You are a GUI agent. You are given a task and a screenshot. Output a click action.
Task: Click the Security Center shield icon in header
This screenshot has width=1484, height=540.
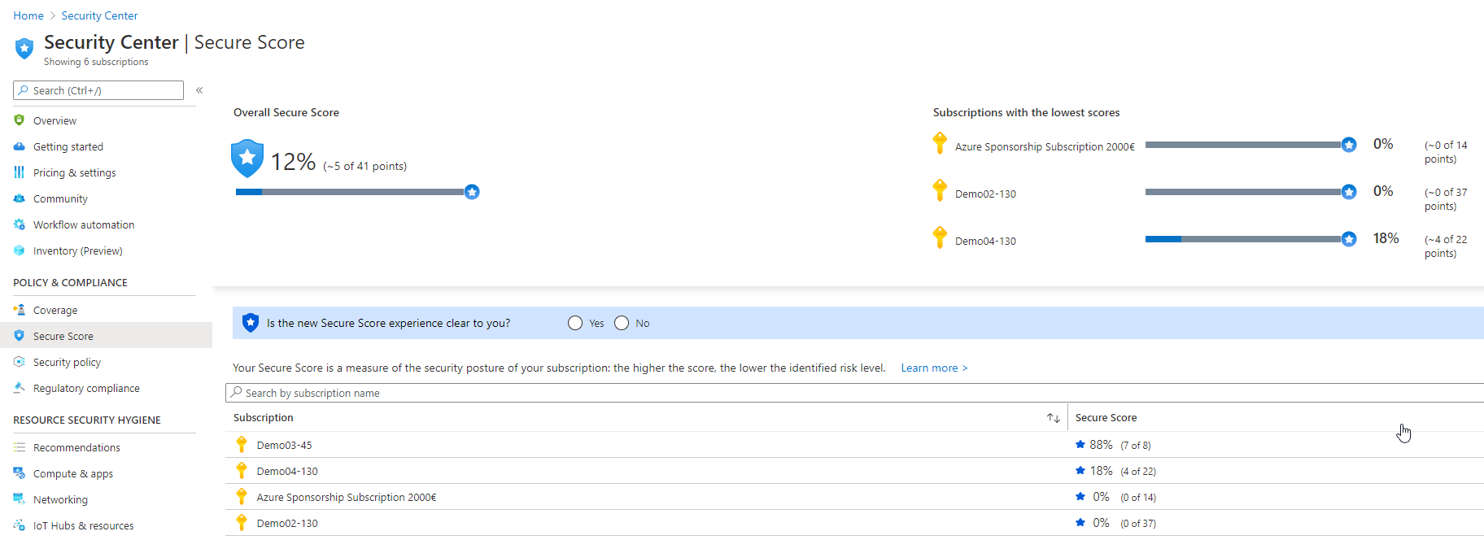pyautogui.click(x=24, y=49)
